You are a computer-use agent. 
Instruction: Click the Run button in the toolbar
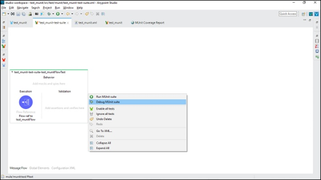pos(58,14)
